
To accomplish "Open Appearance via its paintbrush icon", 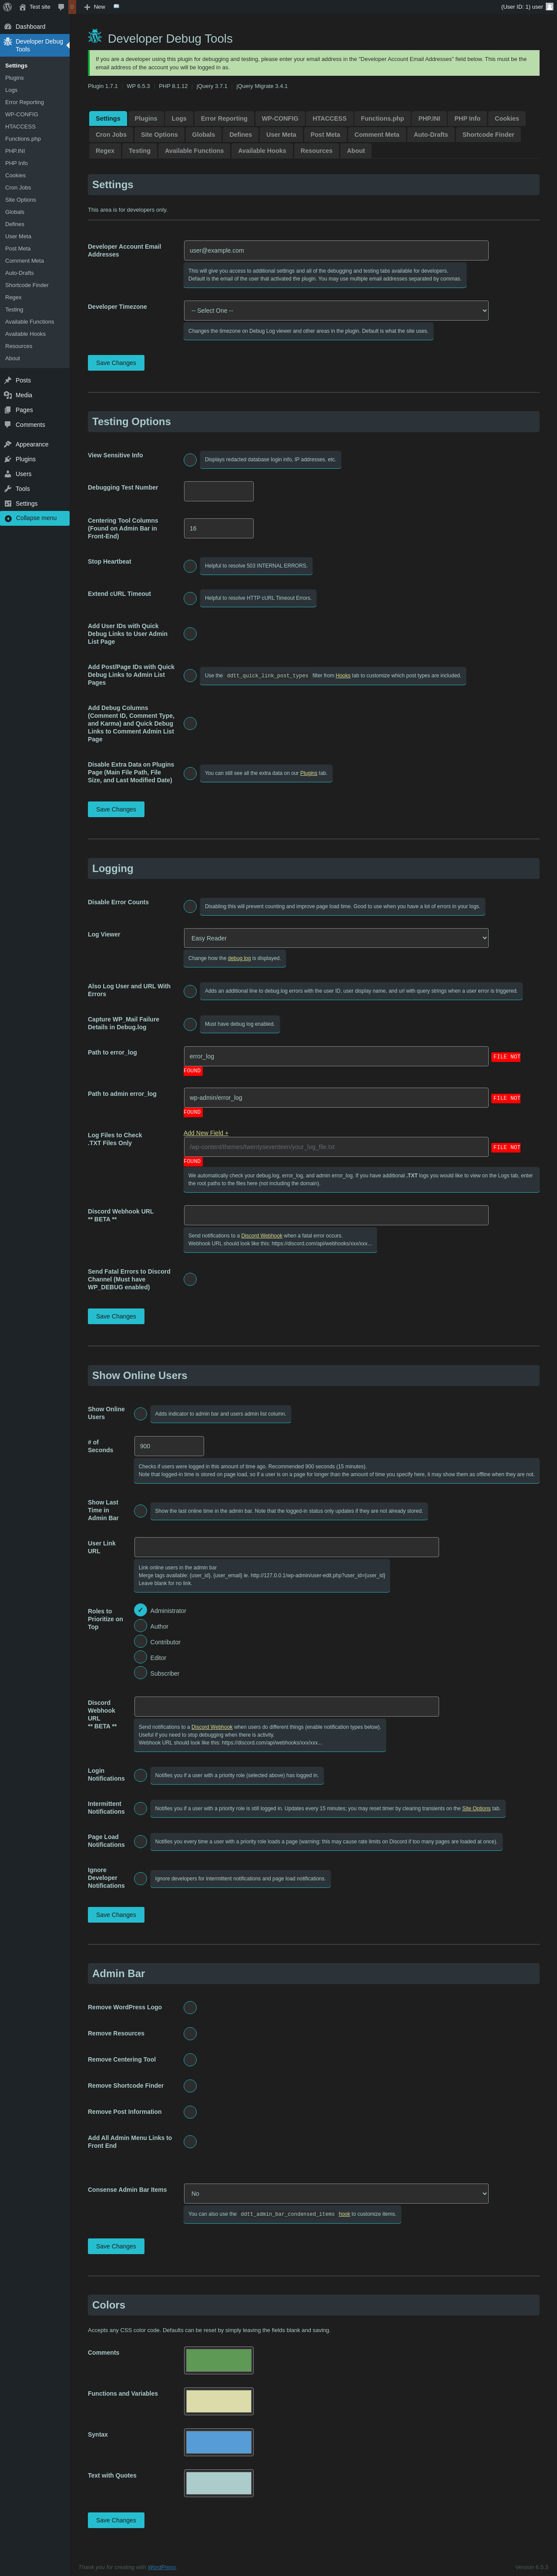I will point(8,444).
